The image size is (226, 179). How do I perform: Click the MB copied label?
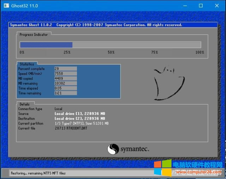click(x=25, y=78)
